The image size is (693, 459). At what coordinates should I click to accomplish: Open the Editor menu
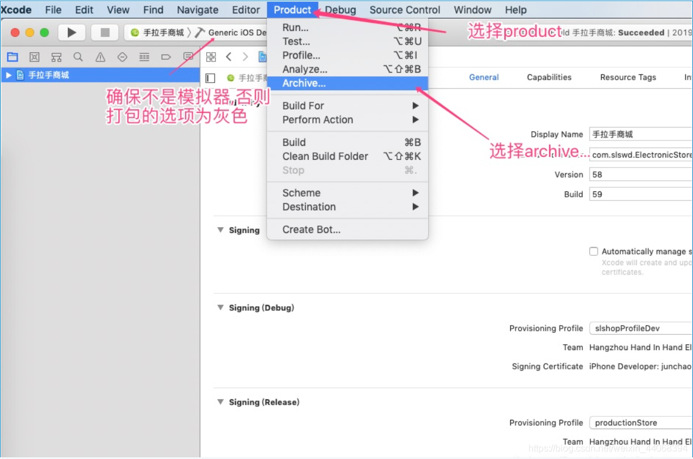point(245,10)
